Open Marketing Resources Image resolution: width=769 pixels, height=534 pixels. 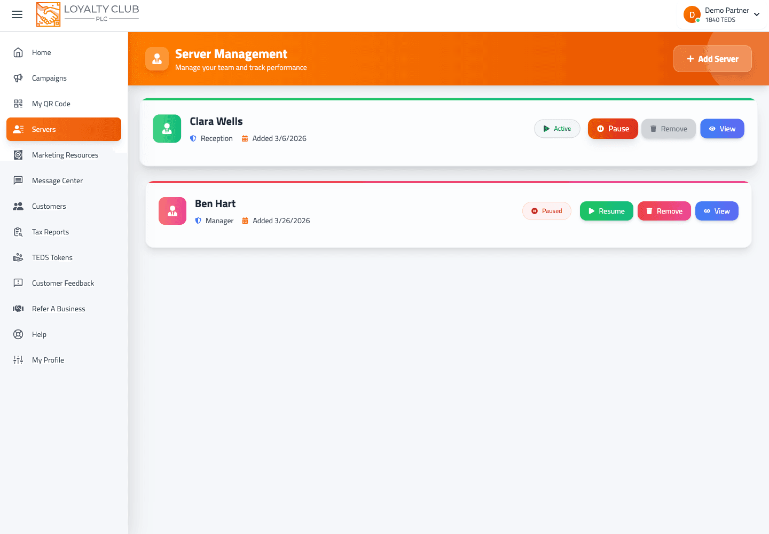(64, 155)
